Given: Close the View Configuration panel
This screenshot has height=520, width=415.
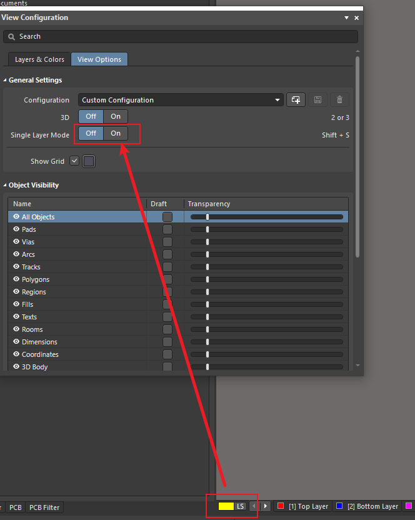Looking at the screenshot, I should pos(357,18).
